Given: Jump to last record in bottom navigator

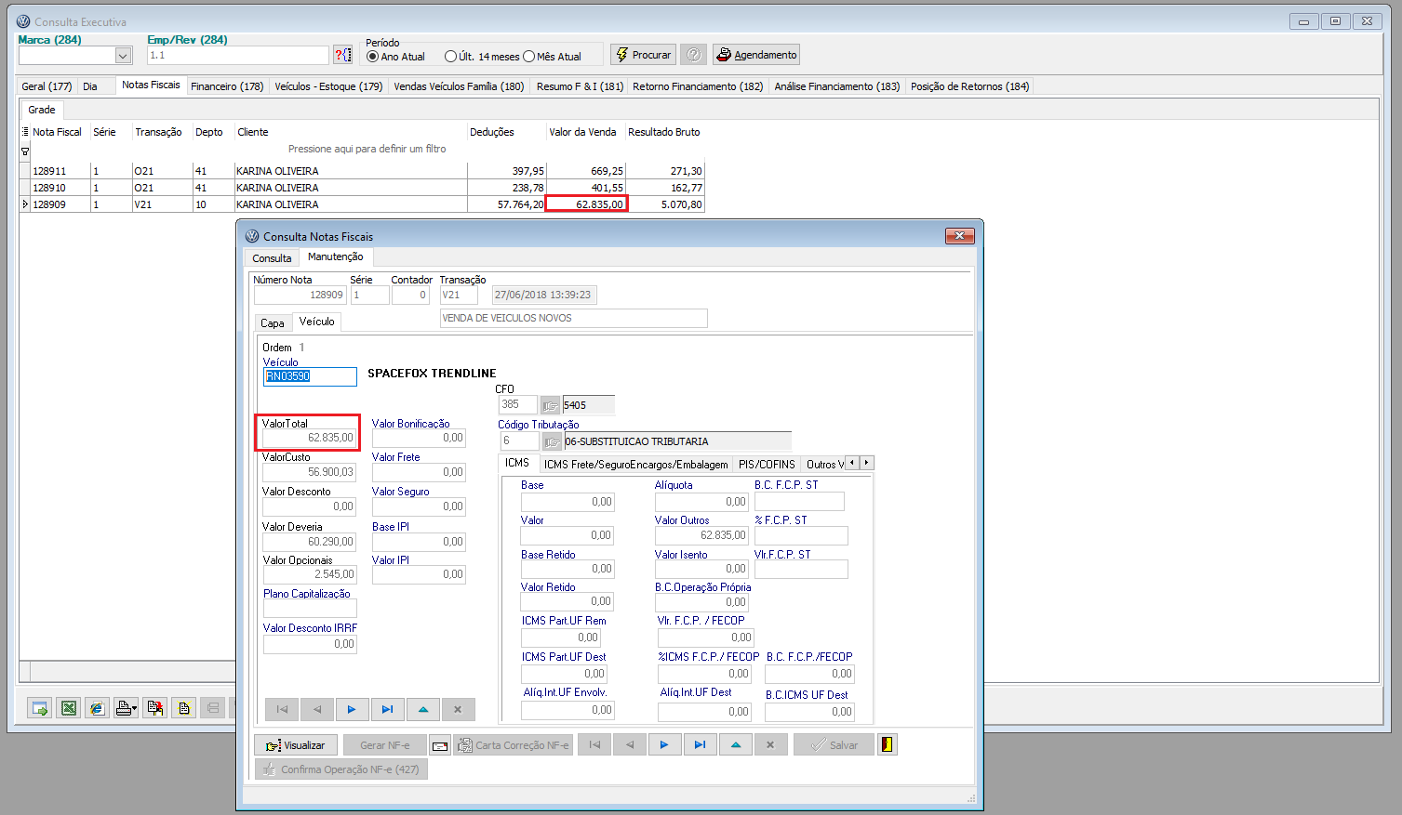Looking at the screenshot, I should (x=700, y=744).
